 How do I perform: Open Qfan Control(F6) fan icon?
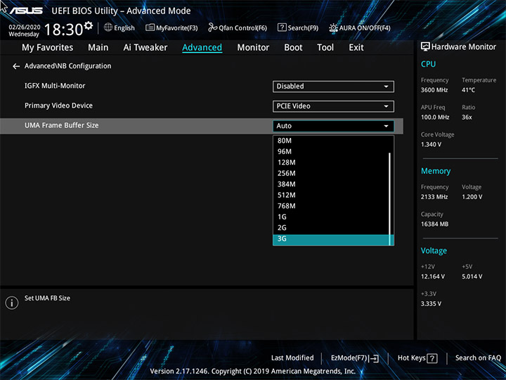(212, 27)
